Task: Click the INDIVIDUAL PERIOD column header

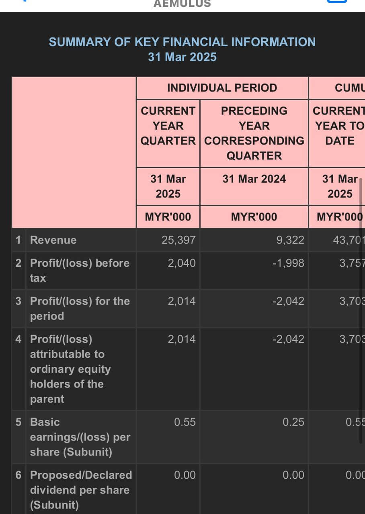Action: pyautogui.click(x=222, y=88)
